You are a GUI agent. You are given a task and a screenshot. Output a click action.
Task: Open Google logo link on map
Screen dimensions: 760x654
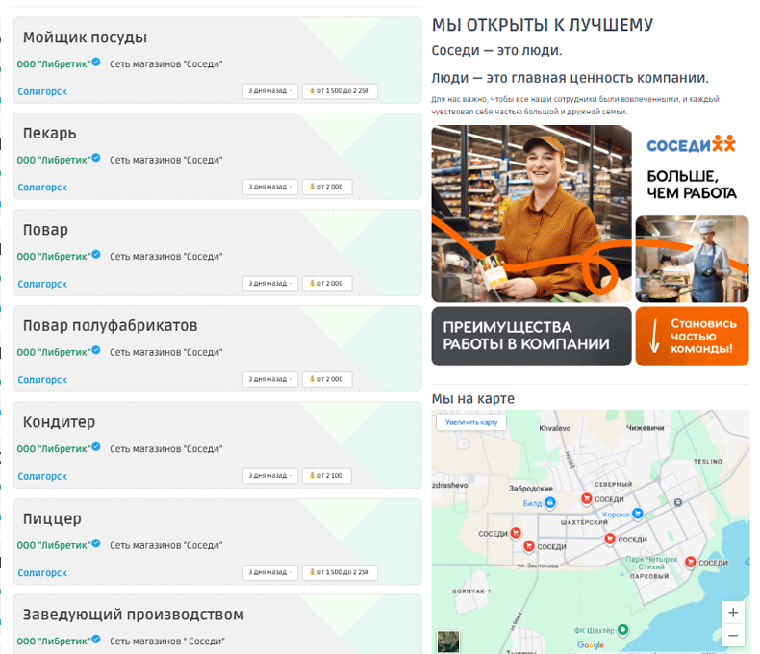click(591, 644)
